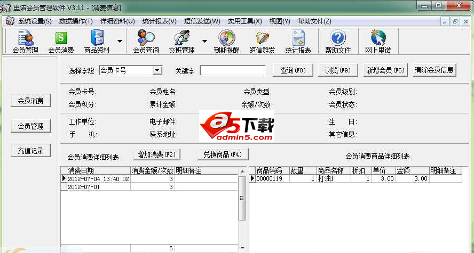Select 会员管理 in left sidebar
The width and height of the screenshot is (474, 253).
(x=30, y=126)
